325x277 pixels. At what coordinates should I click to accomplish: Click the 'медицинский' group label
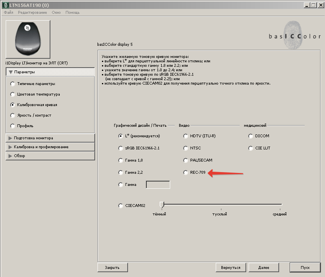pyautogui.click(x=255, y=126)
